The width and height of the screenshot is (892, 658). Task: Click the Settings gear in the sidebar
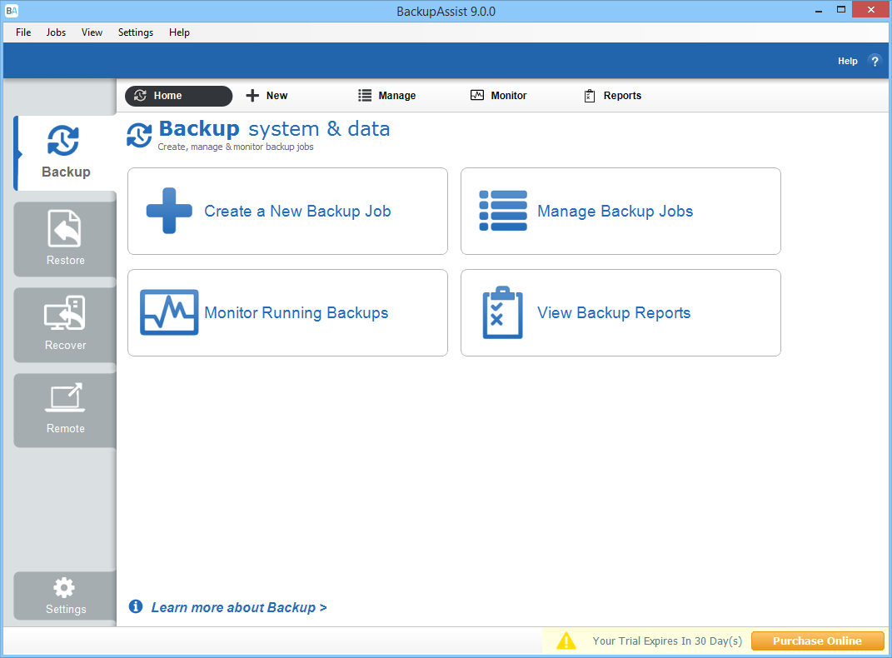[62, 588]
